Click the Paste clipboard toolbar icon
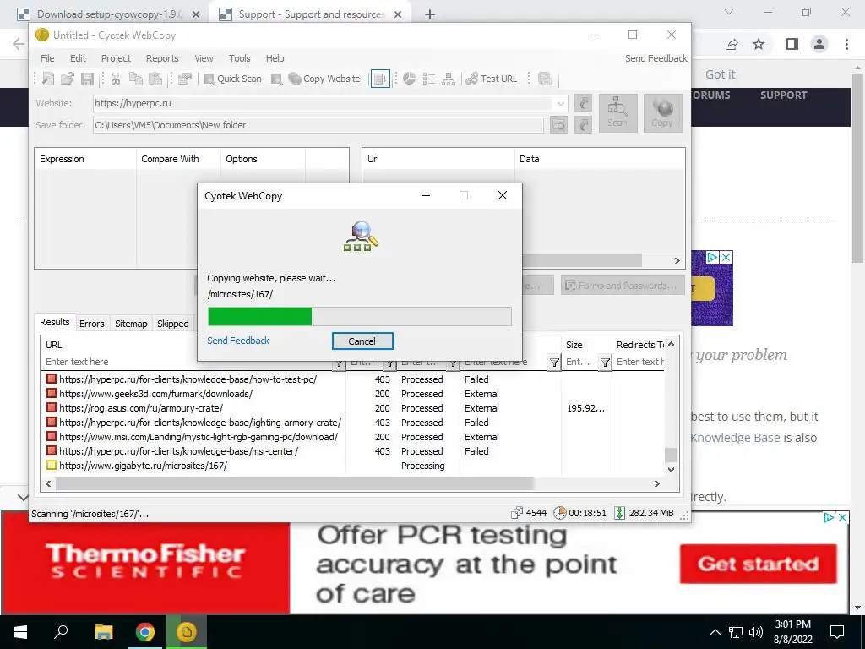This screenshot has height=649, width=865. (x=156, y=79)
